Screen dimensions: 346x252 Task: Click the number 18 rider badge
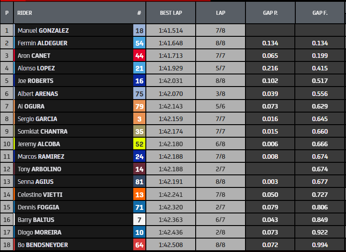(x=139, y=30)
